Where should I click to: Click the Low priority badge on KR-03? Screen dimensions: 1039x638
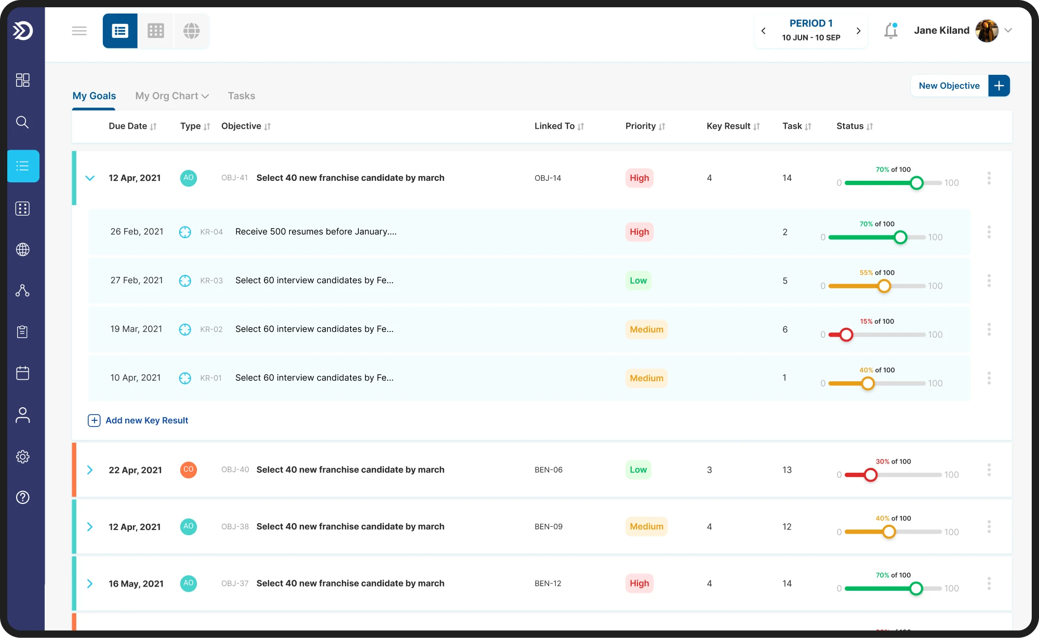tap(638, 281)
